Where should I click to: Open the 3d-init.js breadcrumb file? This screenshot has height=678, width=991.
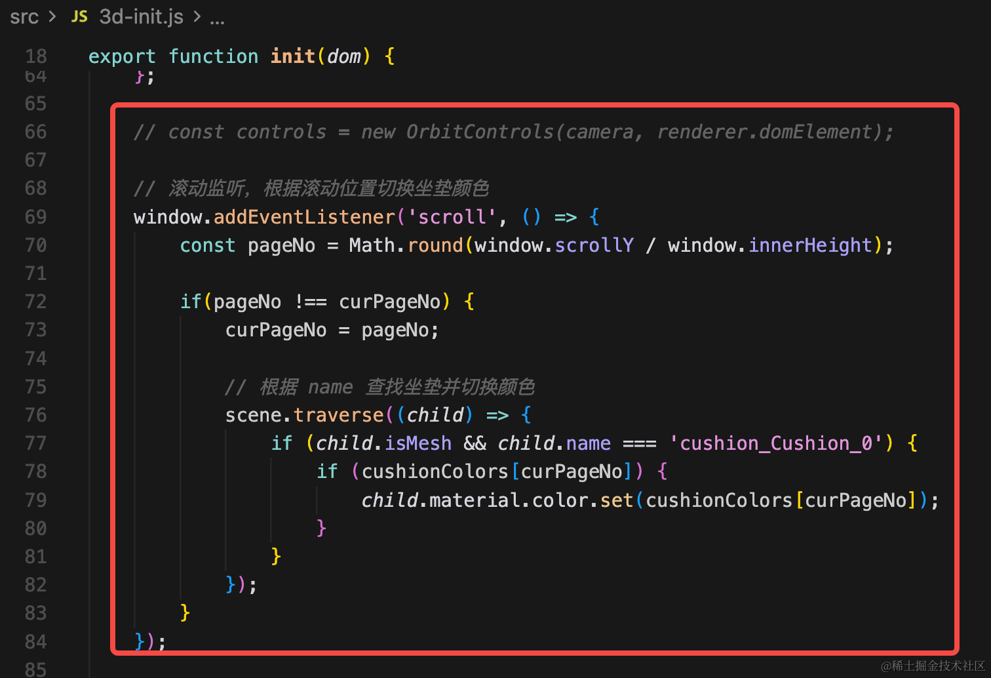click(141, 16)
